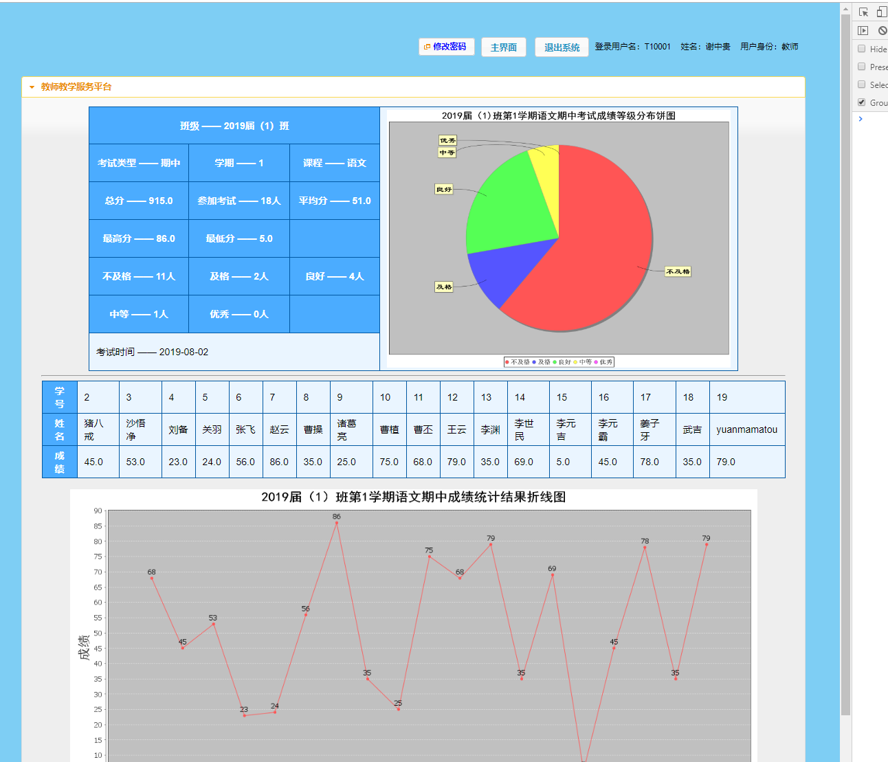Click the 78.0 score under 姜子牙
The image size is (888, 762).
pyautogui.click(x=650, y=462)
